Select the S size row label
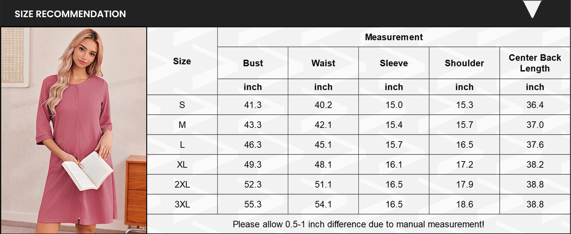 click(x=182, y=105)
